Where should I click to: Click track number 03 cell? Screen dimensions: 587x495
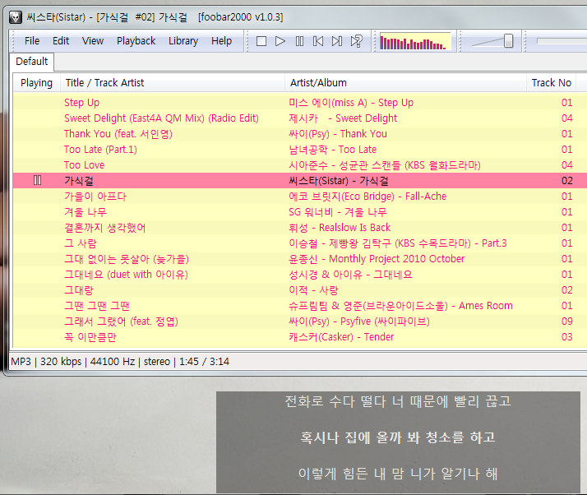click(x=566, y=337)
